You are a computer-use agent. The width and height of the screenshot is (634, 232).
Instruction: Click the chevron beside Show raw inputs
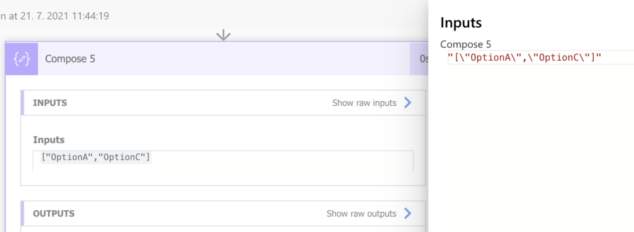407,103
